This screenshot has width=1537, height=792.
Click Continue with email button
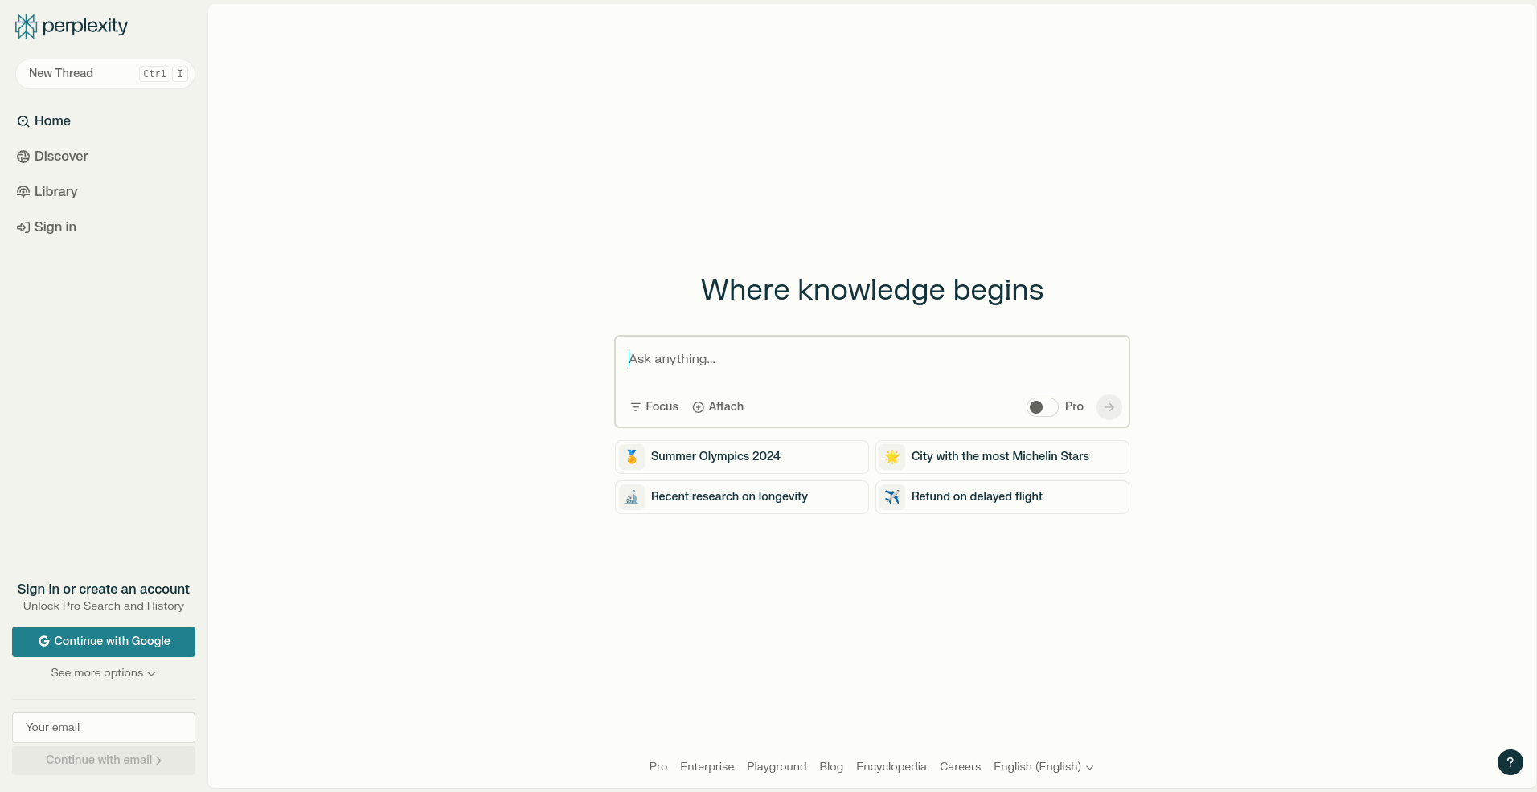pos(104,761)
